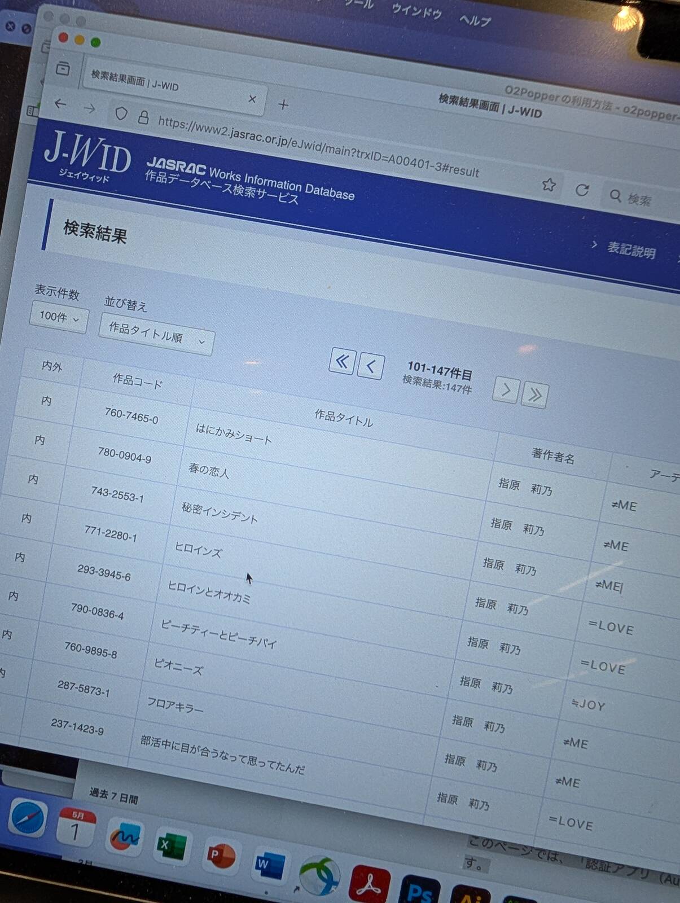
Task: Click artist cell ≒JOY
Action: pos(588,704)
